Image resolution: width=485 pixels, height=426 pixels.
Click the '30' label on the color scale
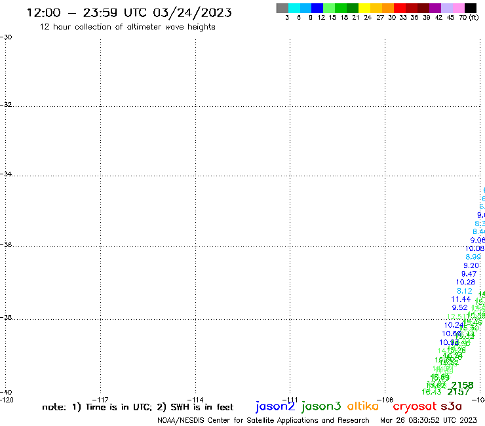392,18
